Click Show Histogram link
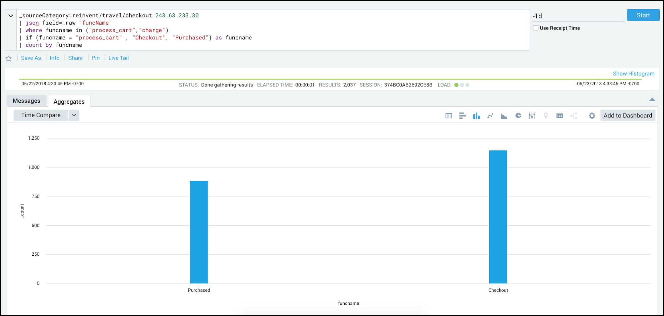This screenshot has height=316, width=664. click(x=633, y=73)
